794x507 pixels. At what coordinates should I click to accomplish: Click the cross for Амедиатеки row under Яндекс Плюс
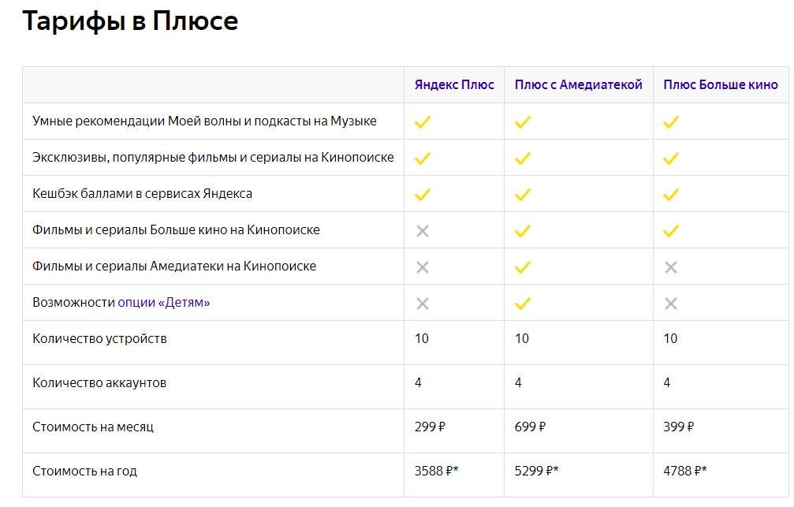[x=423, y=267]
